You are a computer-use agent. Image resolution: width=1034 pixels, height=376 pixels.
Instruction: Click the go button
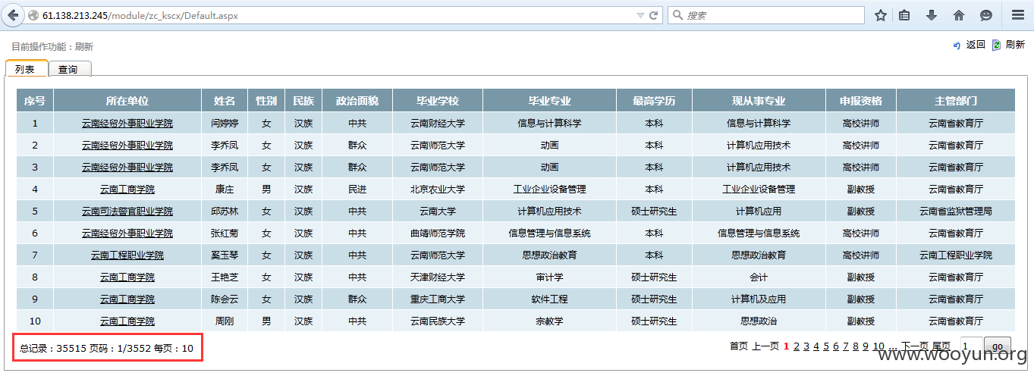(x=998, y=346)
